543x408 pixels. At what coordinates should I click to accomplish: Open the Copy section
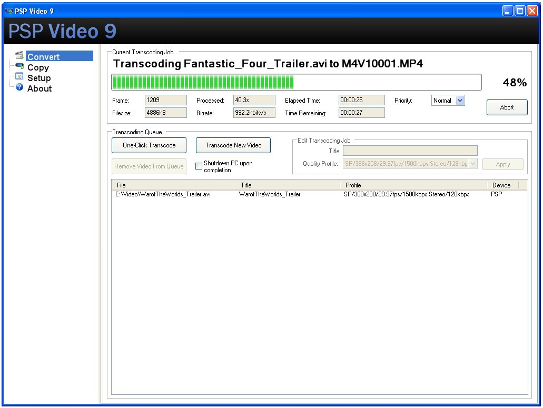[x=38, y=67]
